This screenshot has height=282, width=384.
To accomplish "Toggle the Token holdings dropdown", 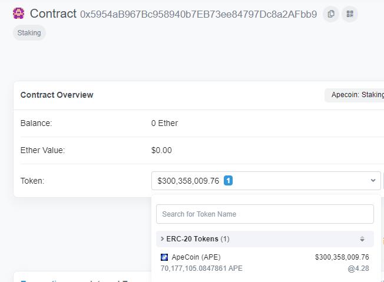I will [266, 181].
